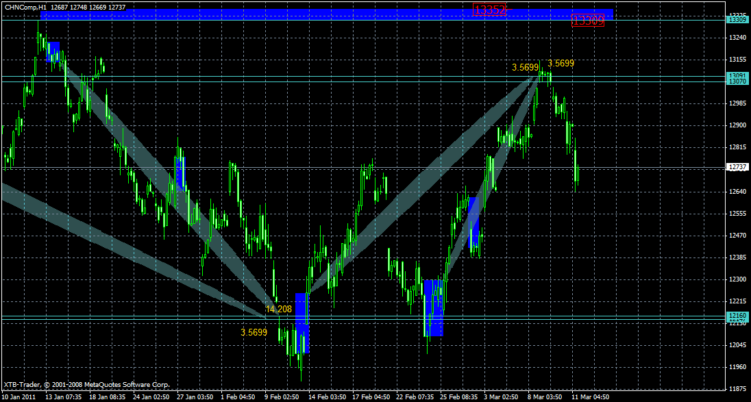Click 12215 on the price scale
The image size is (751, 402).
[x=736, y=301]
